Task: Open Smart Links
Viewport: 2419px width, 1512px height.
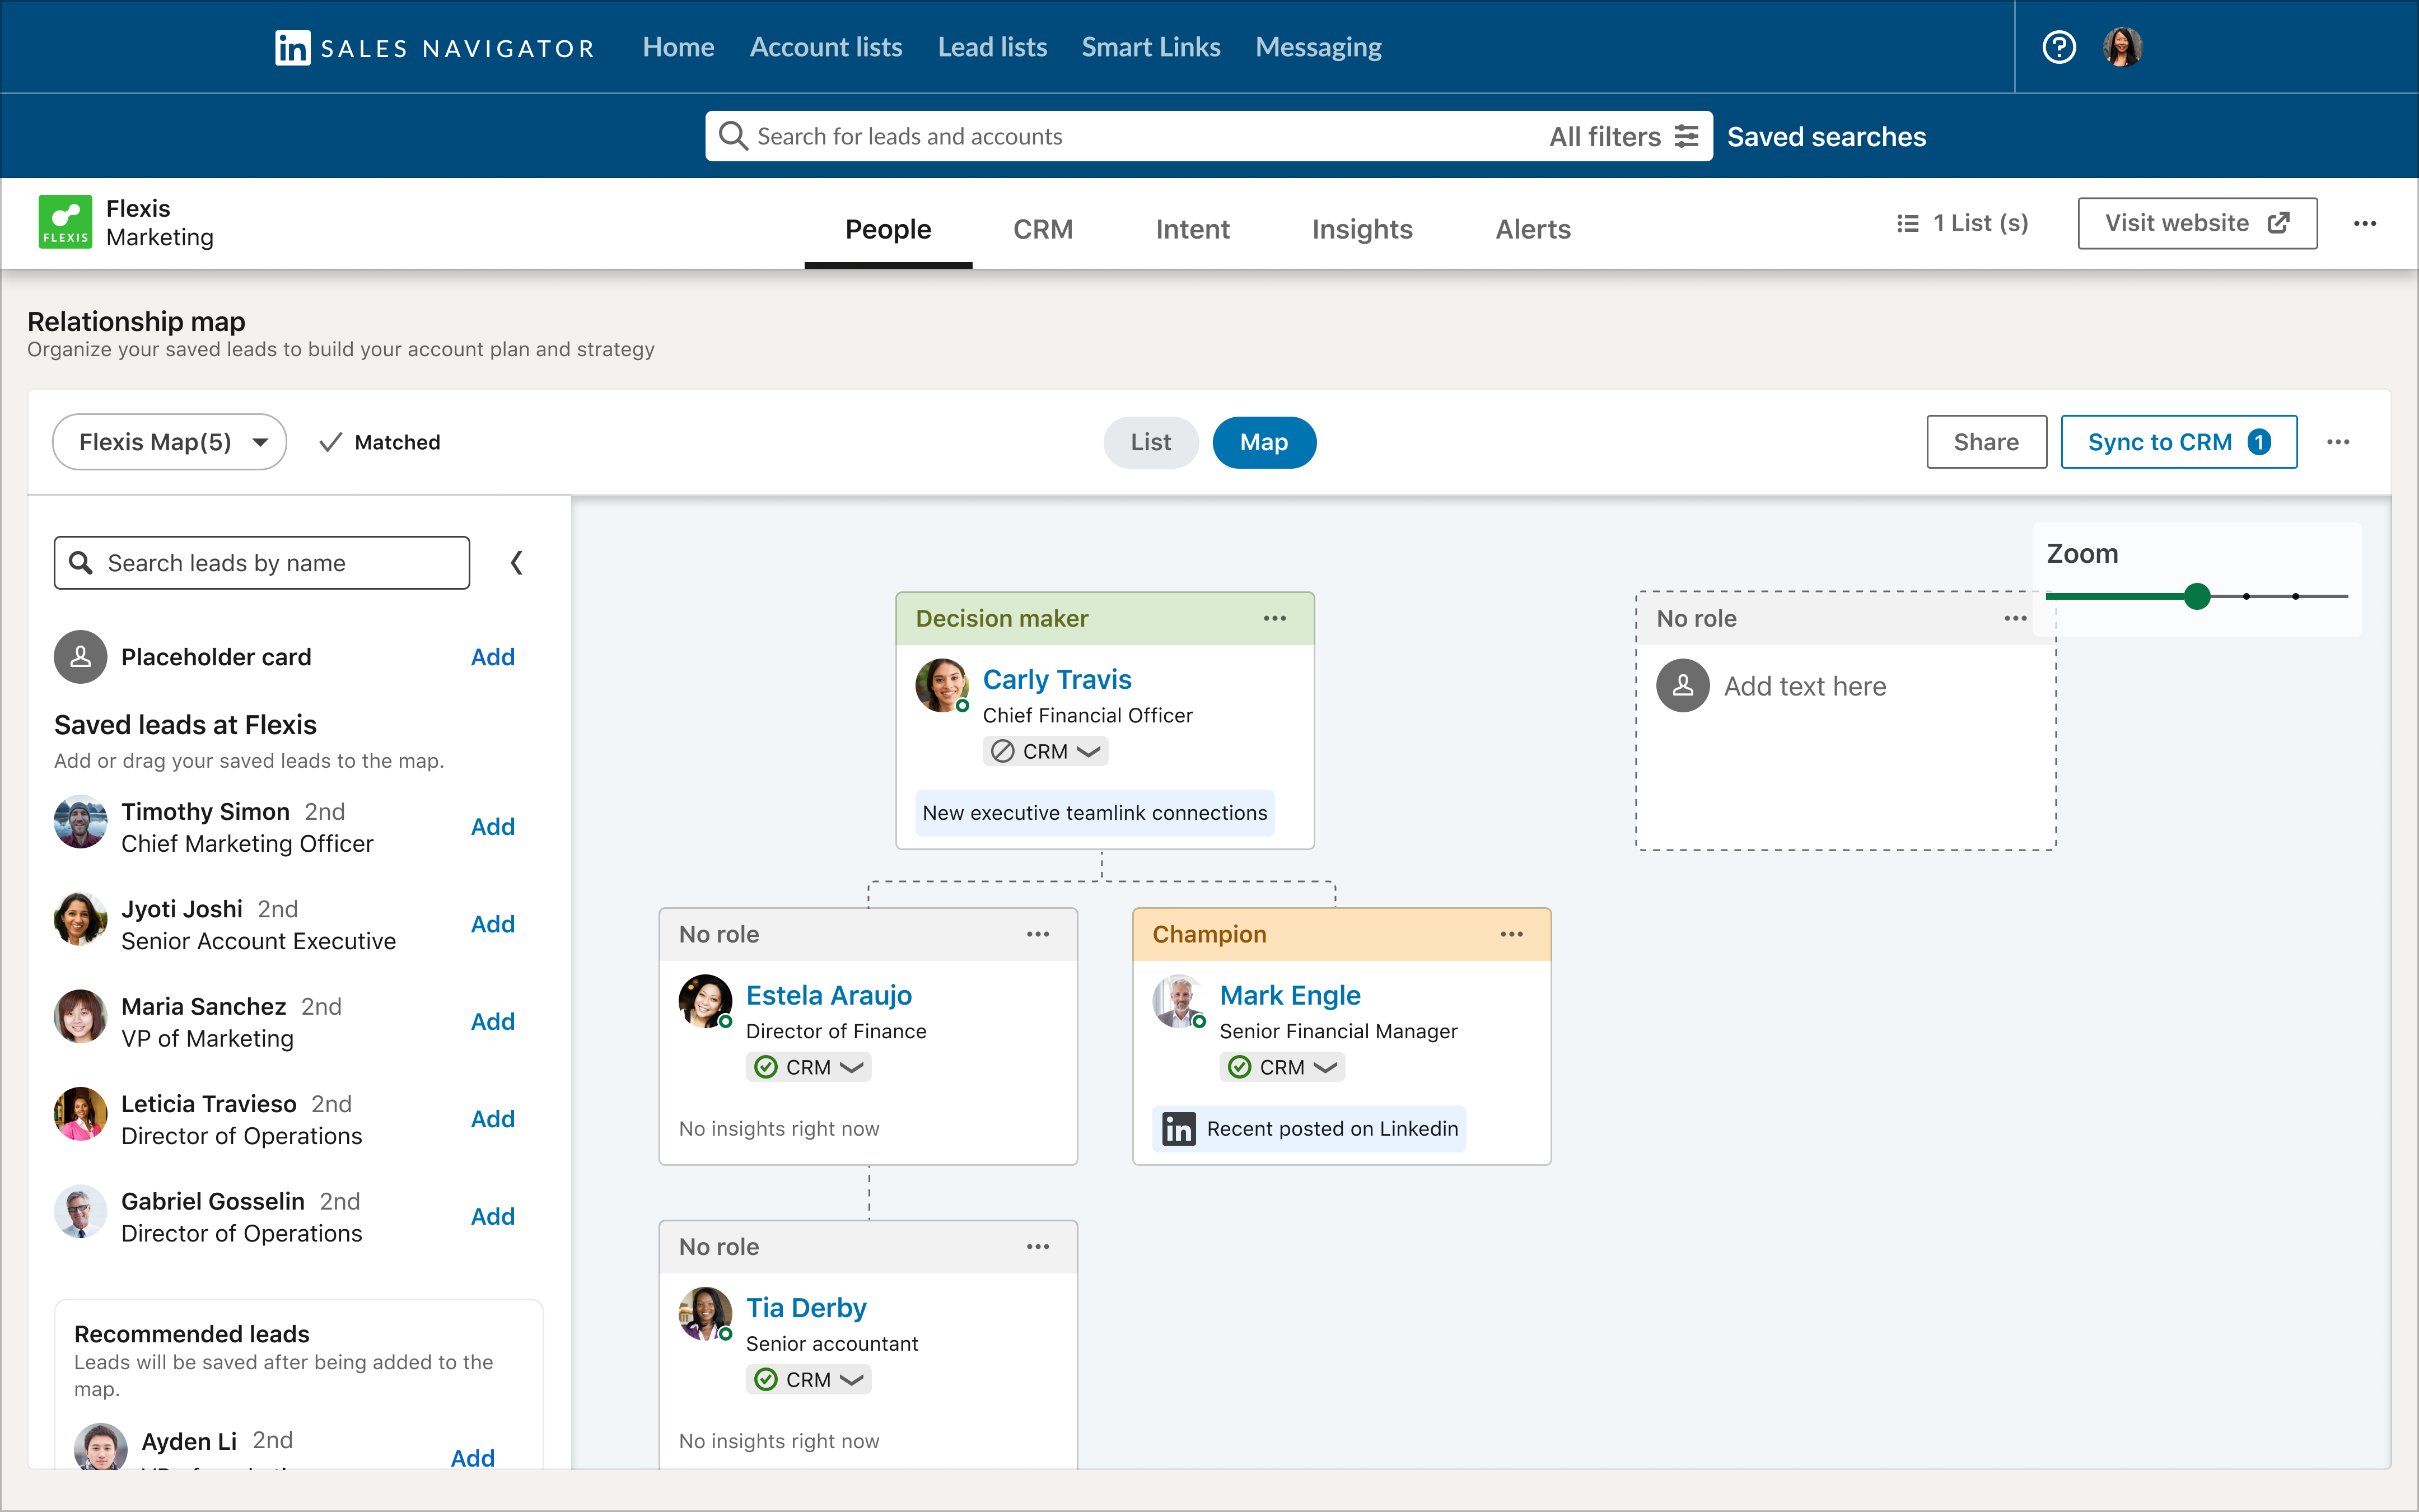Action: coord(1151,47)
